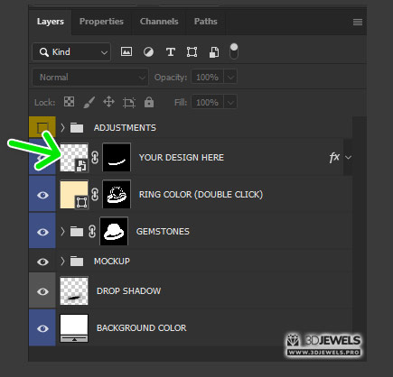Click the Lock all padlock icon
Image resolution: width=393 pixels, height=377 pixels.
pyautogui.click(x=149, y=102)
